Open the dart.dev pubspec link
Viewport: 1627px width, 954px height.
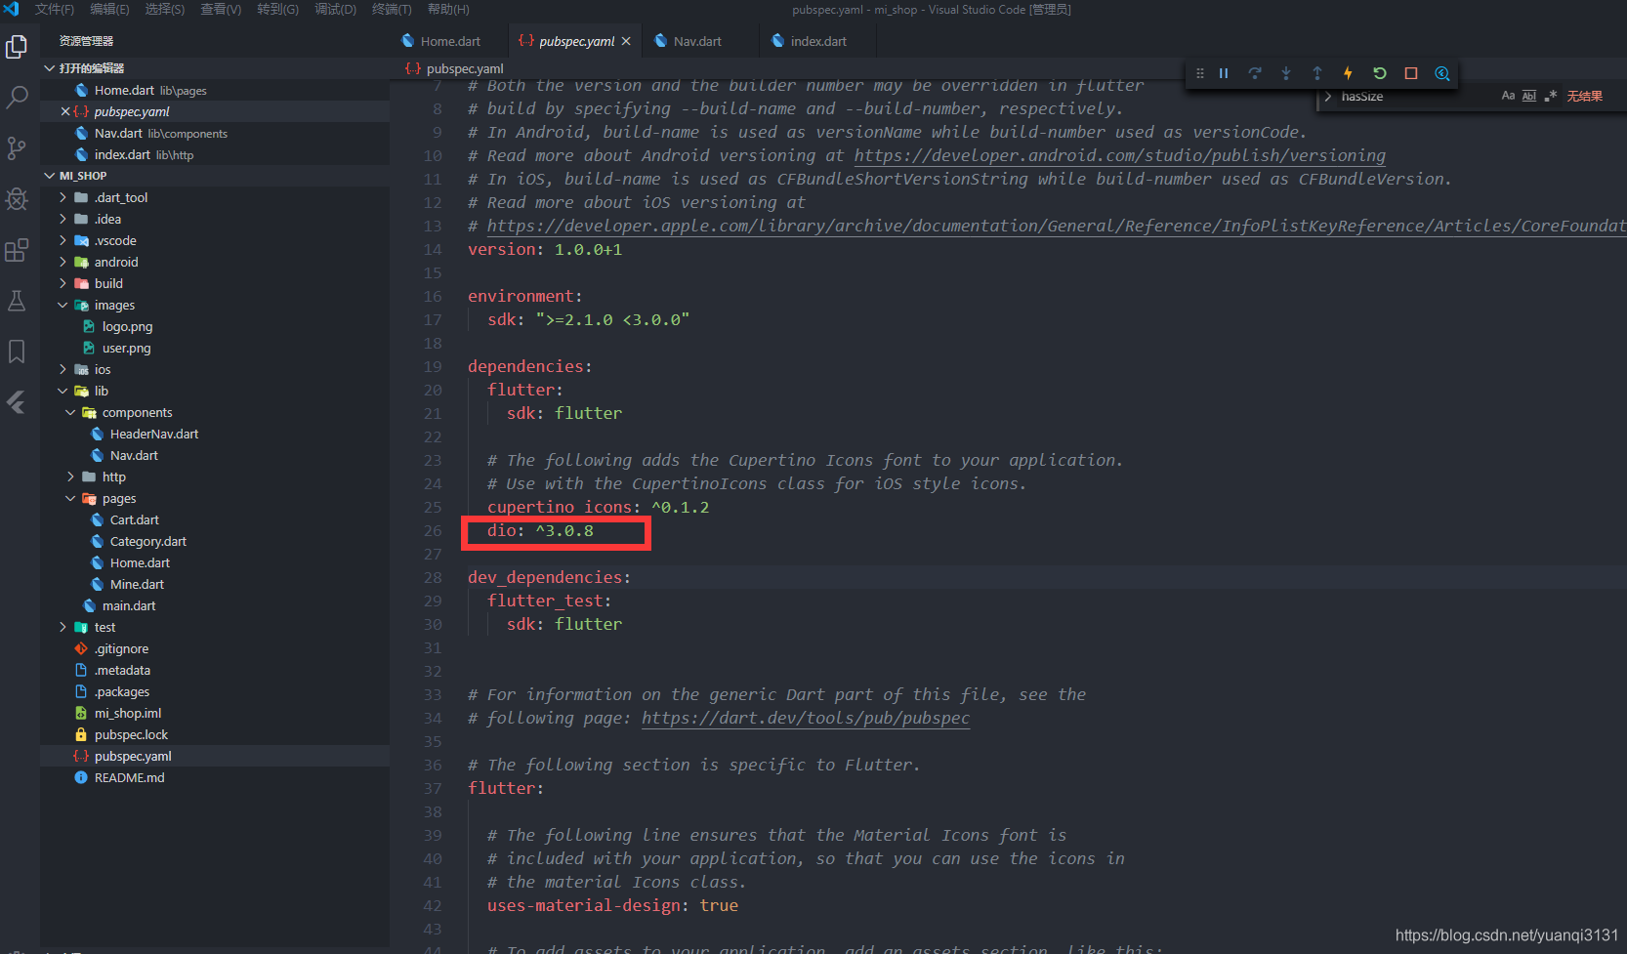(806, 718)
